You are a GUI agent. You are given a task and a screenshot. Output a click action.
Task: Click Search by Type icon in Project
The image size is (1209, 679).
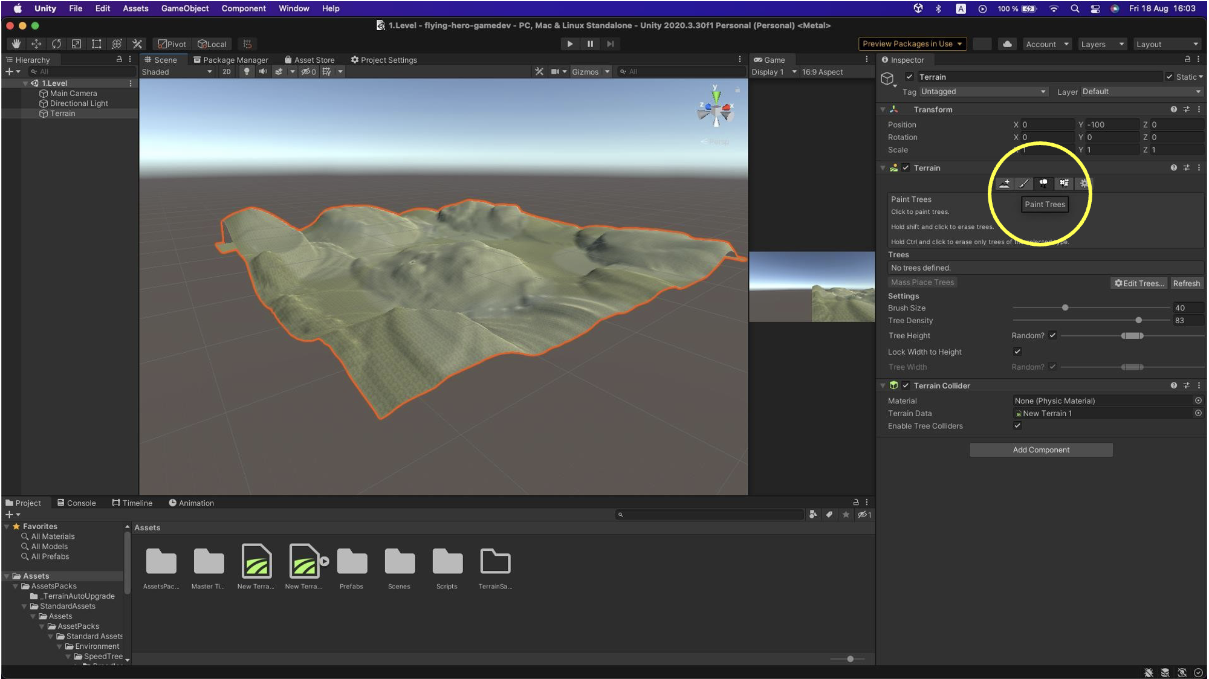tap(813, 515)
